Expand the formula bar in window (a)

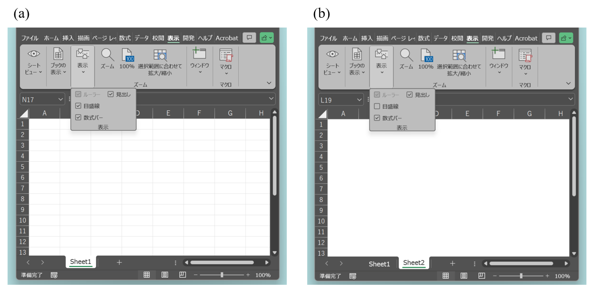click(x=271, y=99)
